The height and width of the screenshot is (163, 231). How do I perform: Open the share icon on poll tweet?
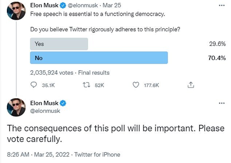(191, 85)
